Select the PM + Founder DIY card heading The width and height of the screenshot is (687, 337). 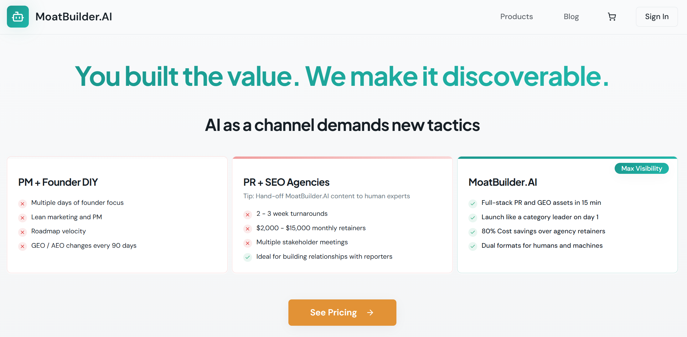(58, 182)
